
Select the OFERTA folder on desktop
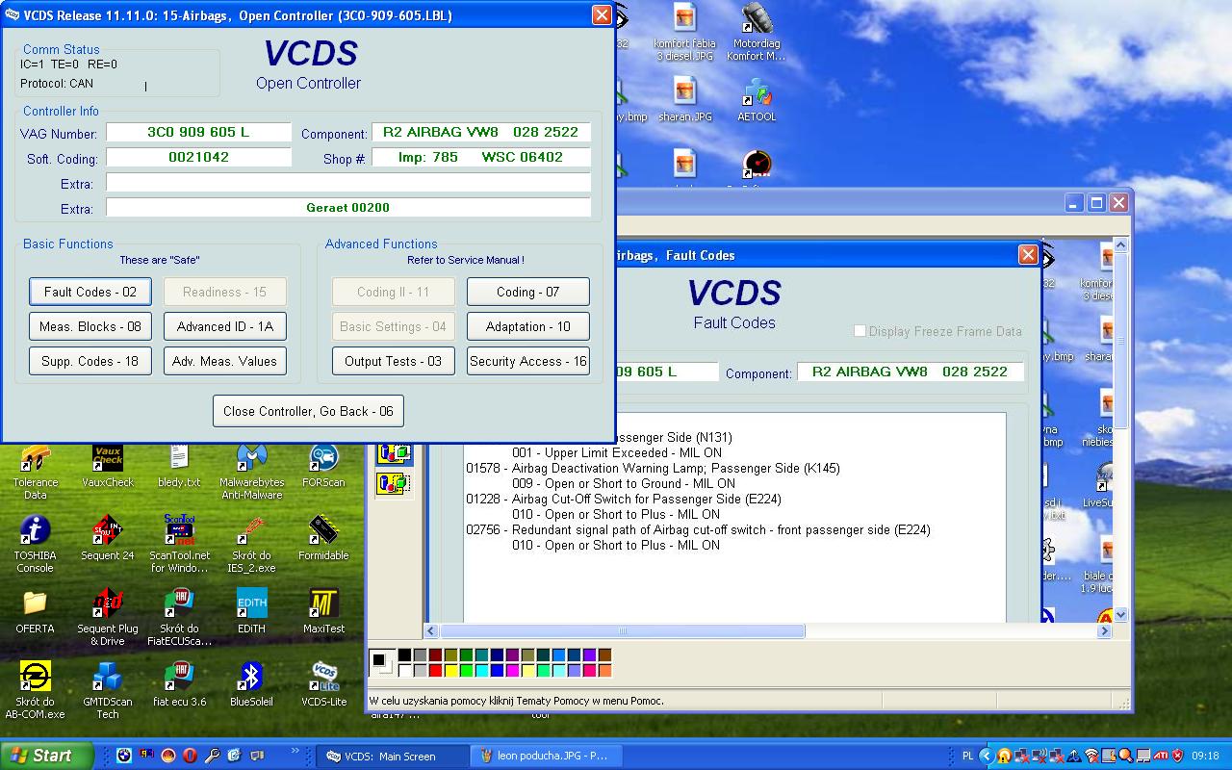point(36,612)
